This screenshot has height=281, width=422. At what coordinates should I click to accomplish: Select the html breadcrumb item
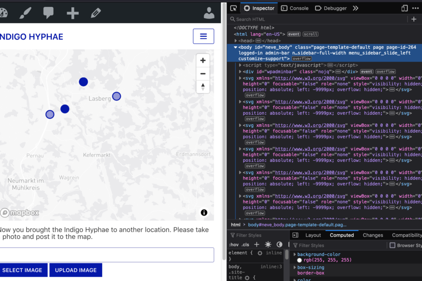236,225
